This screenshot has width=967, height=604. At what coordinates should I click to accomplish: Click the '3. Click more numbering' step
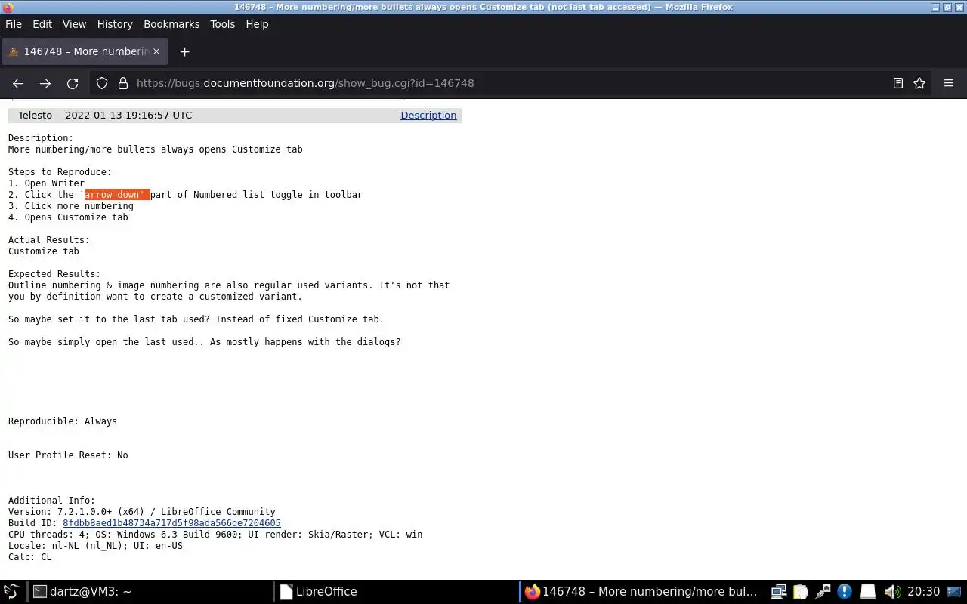tap(71, 206)
